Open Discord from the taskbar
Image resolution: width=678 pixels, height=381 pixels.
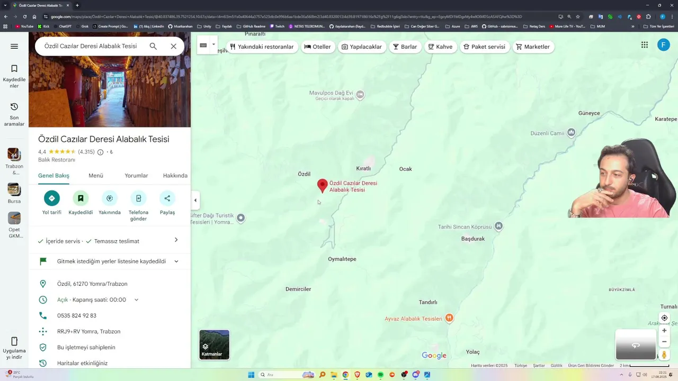[416, 375]
